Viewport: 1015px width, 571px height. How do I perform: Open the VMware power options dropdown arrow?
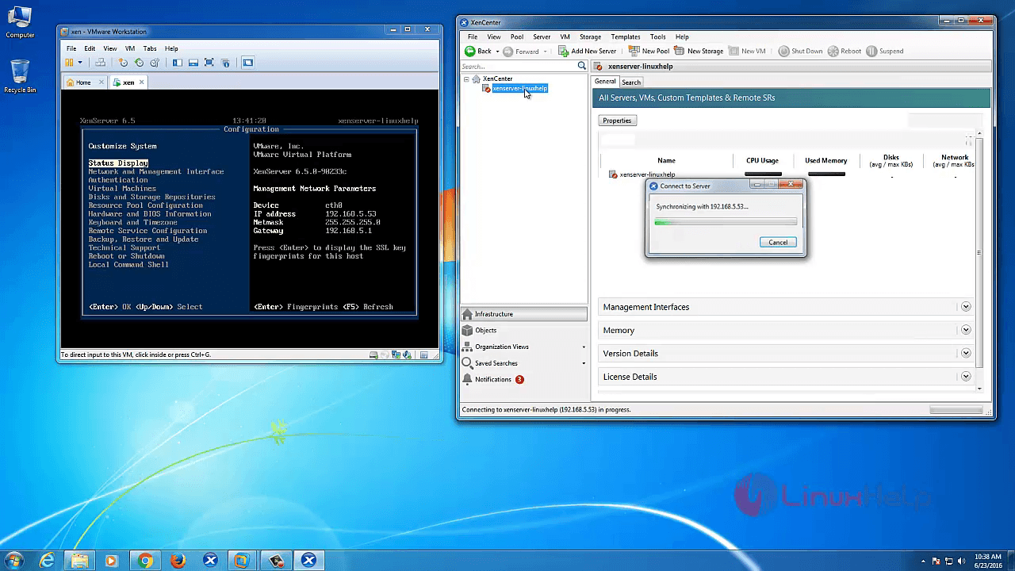(79, 63)
